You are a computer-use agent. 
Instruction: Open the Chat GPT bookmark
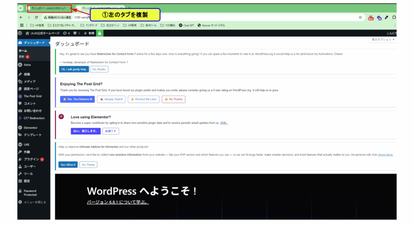pyautogui.click(x=186, y=25)
